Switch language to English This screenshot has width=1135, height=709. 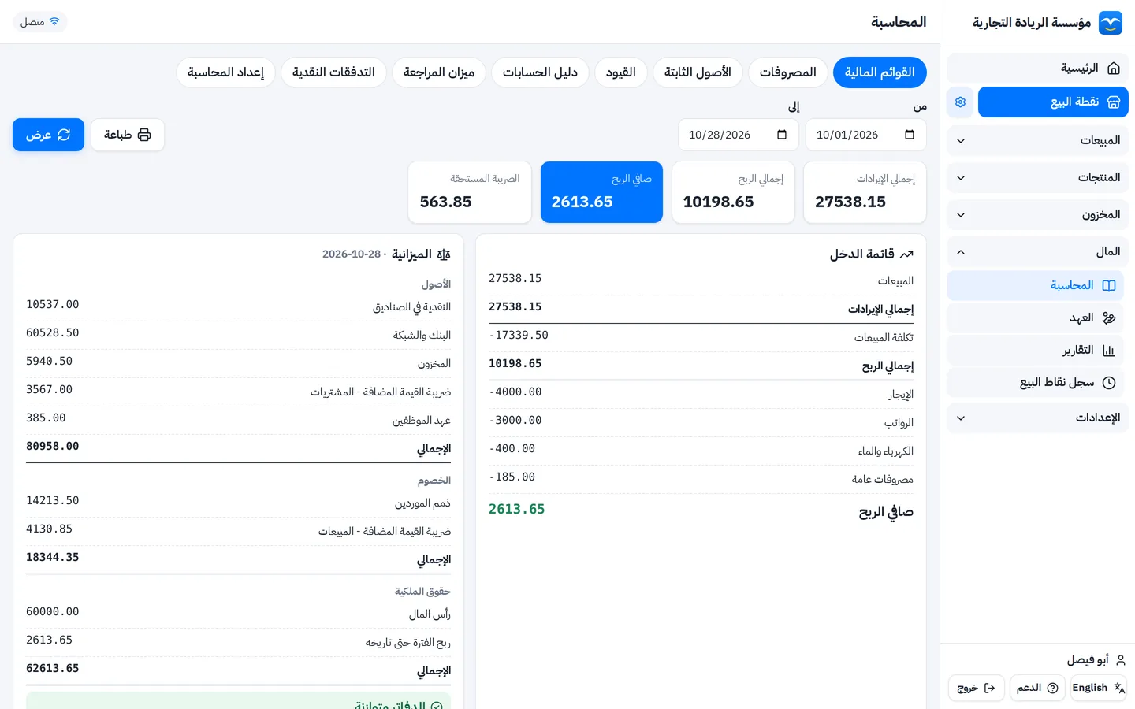pyautogui.click(x=1099, y=688)
